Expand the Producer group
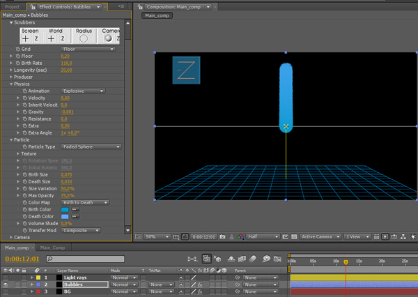This screenshot has height=297, width=418. [x=11, y=77]
